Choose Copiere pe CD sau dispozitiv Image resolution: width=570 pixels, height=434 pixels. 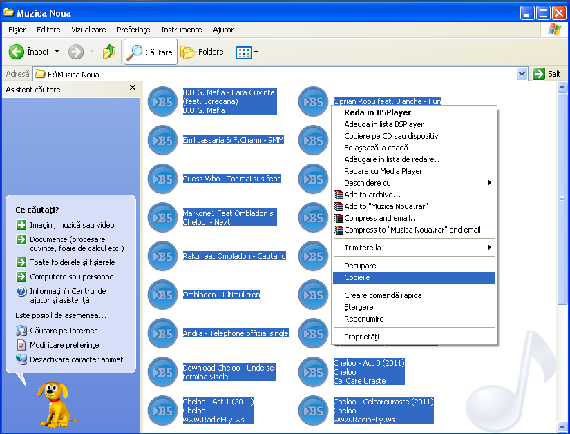click(x=414, y=136)
